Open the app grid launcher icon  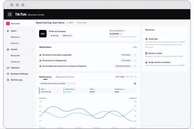click(x=10, y=14)
